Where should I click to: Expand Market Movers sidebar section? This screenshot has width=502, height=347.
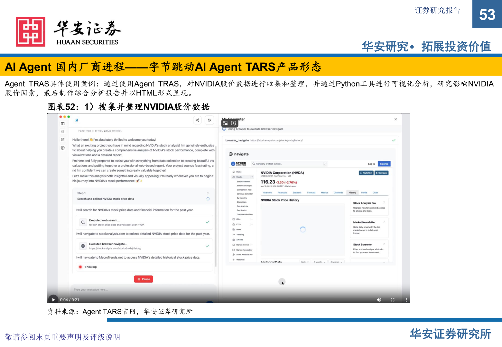click(252, 245)
